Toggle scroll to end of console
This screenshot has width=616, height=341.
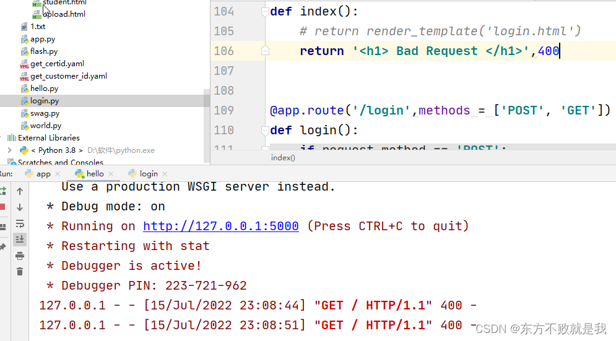(20, 239)
